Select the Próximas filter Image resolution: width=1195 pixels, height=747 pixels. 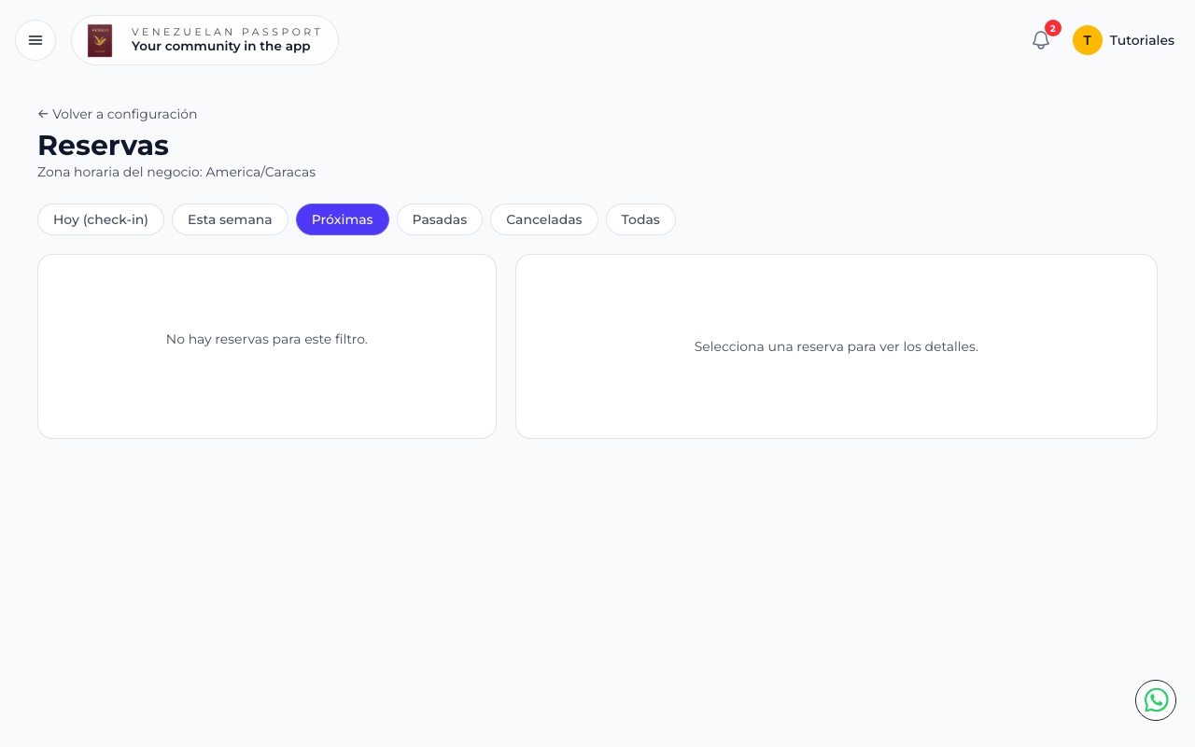point(343,219)
